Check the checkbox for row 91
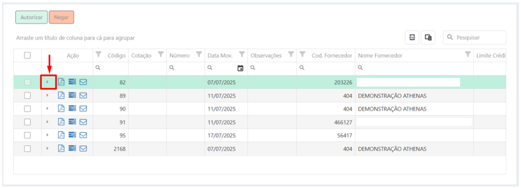521x188 pixels. pos(27,122)
